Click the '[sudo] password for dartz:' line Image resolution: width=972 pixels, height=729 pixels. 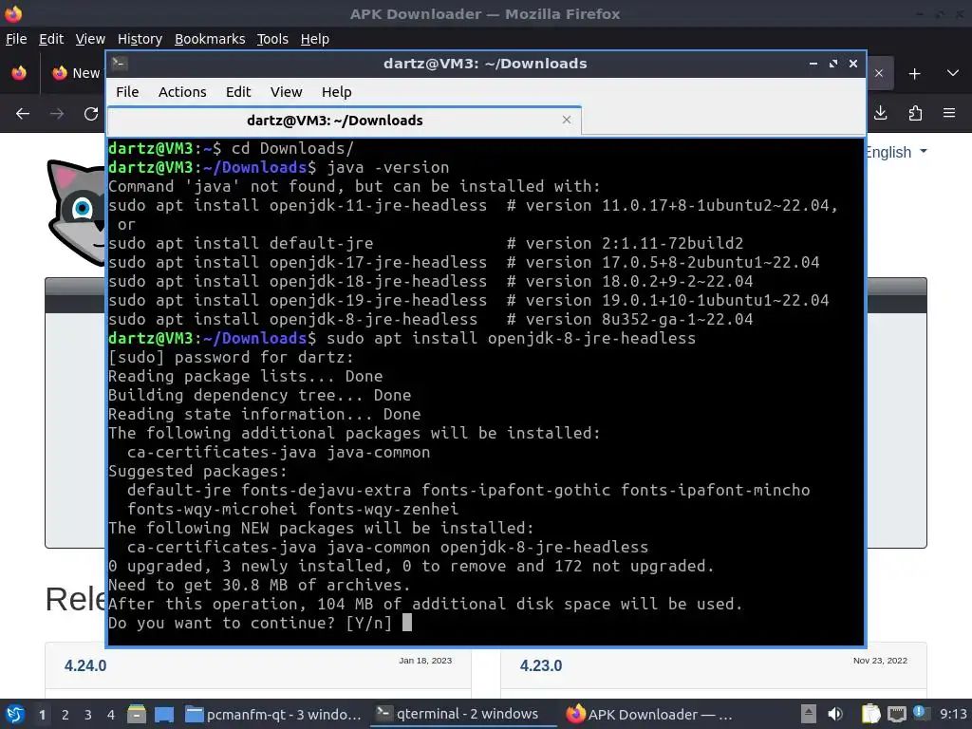232,358
